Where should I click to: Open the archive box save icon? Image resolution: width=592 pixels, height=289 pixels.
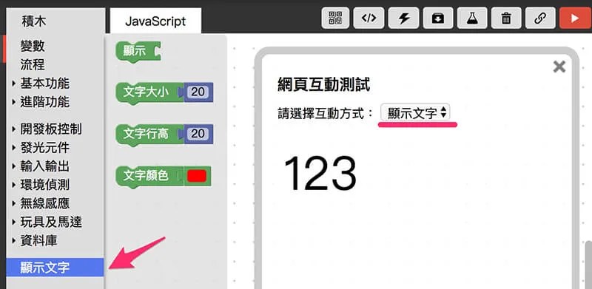[438, 18]
